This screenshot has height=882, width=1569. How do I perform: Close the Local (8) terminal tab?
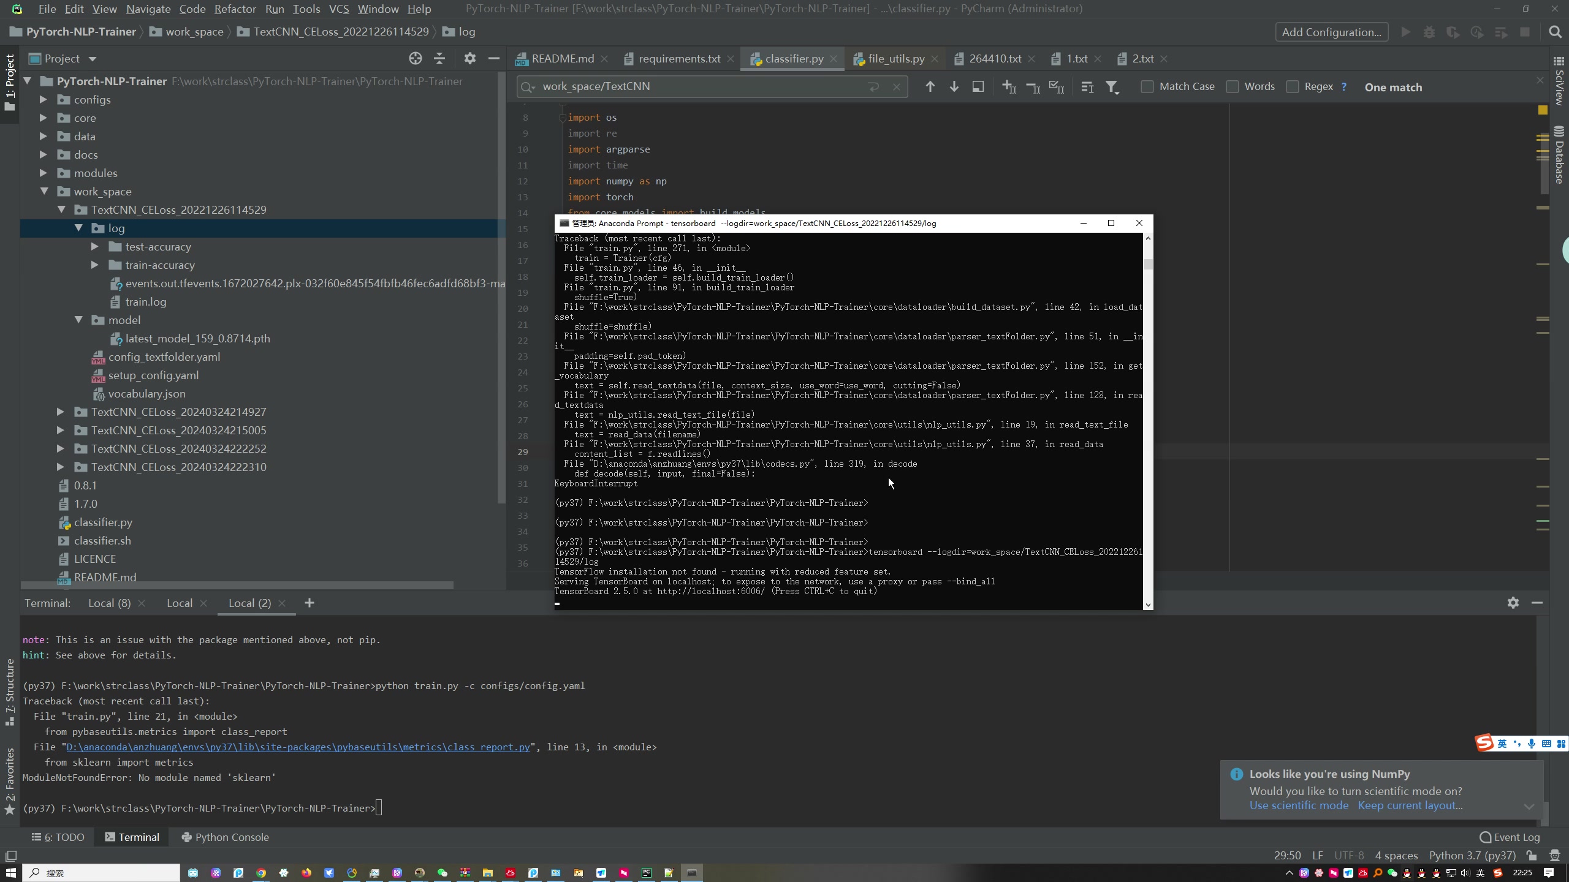point(142,603)
